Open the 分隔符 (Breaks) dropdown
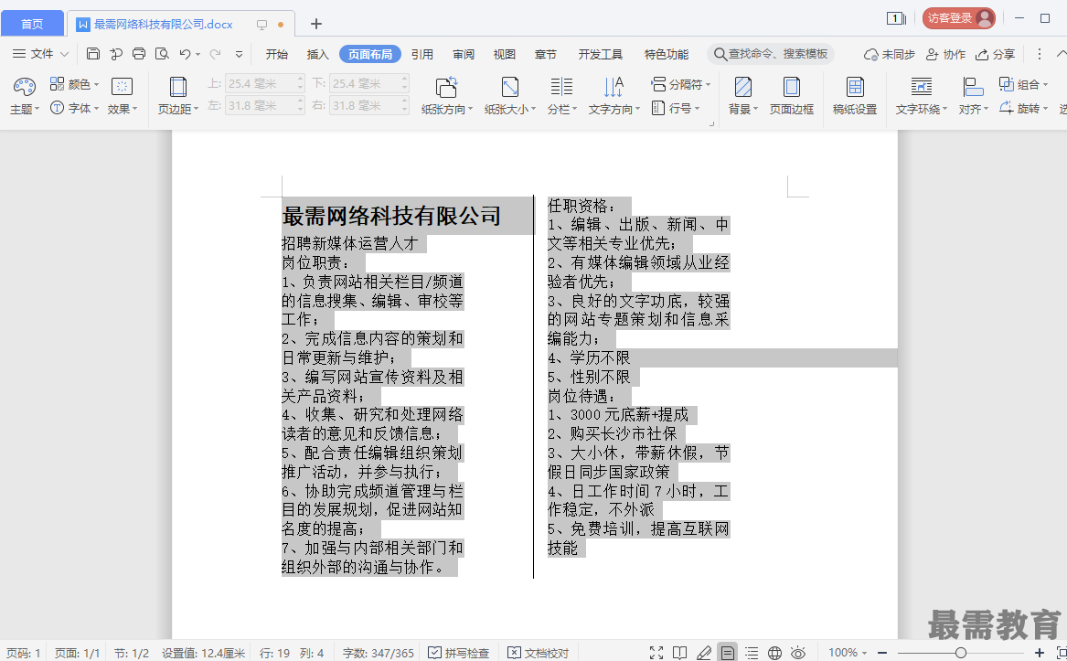This screenshot has height=661, width=1067. point(681,84)
